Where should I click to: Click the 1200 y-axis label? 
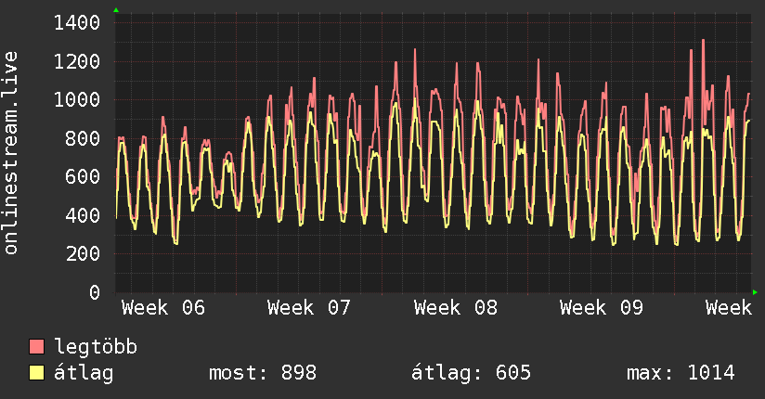point(77,61)
